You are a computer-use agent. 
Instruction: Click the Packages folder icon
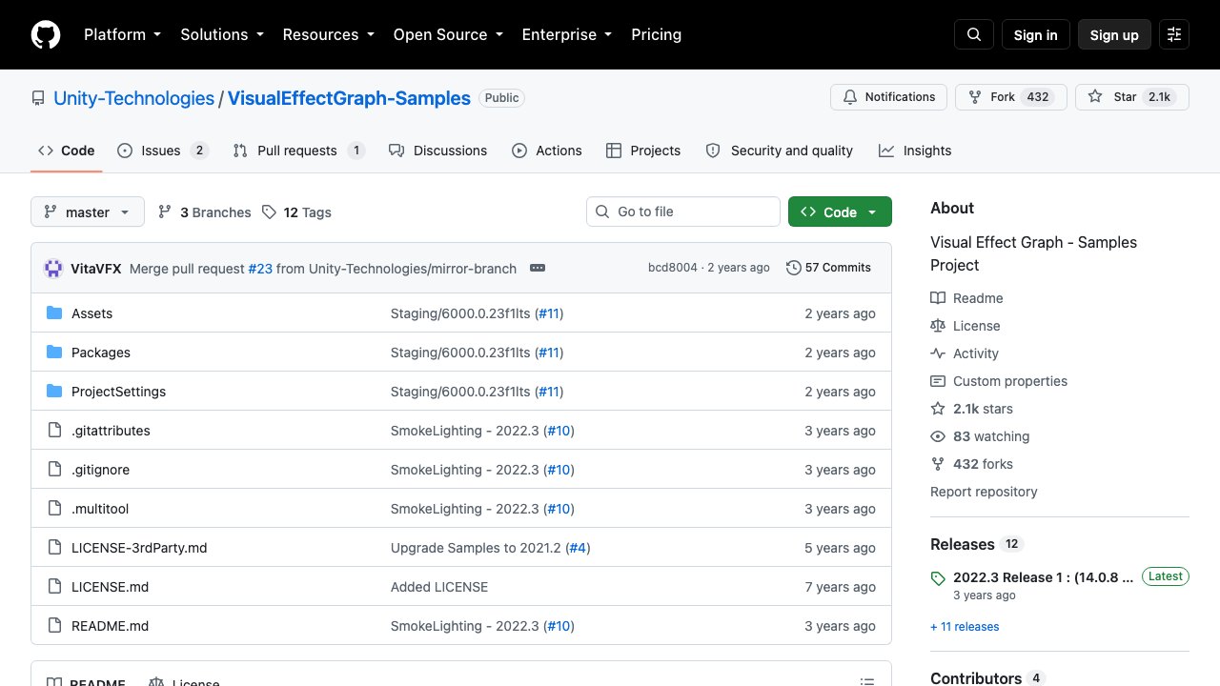(x=54, y=353)
